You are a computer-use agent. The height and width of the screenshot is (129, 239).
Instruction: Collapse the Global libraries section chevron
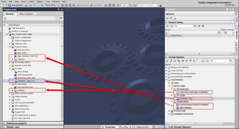tap(166, 57)
